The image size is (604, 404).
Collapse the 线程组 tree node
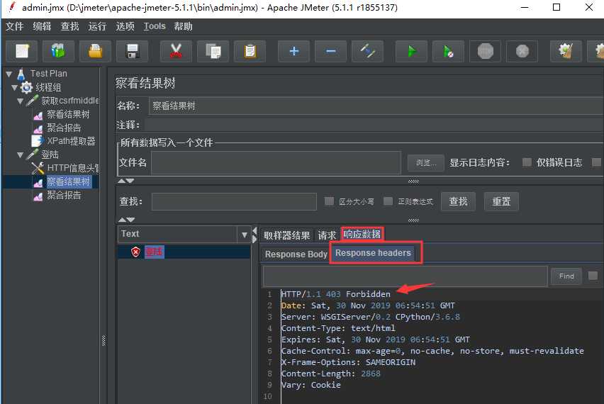[x=15, y=87]
